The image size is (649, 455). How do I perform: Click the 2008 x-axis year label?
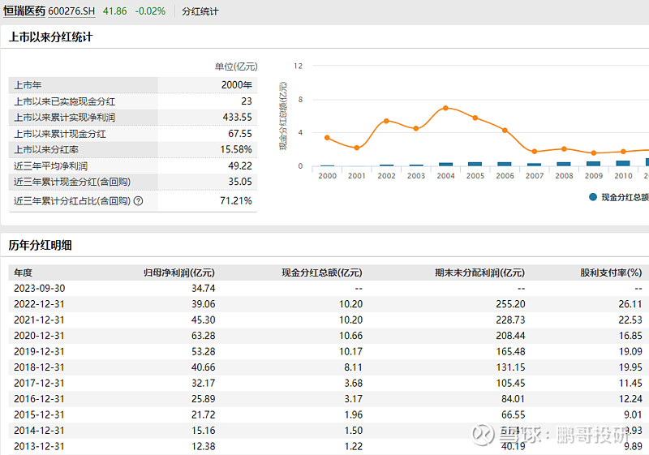[x=564, y=176]
